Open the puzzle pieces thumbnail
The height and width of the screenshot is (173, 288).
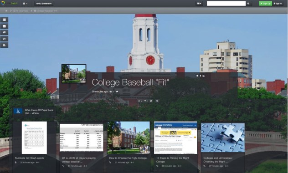[223, 137]
